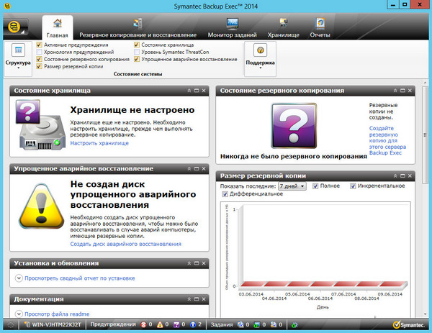Image resolution: width=432 pixels, height=333 pixels.
Task: Collapse the Установка и обновления panel
Action: click(189, 263)
